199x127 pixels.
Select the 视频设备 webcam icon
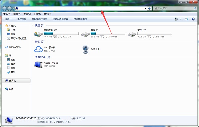(85, 49)
